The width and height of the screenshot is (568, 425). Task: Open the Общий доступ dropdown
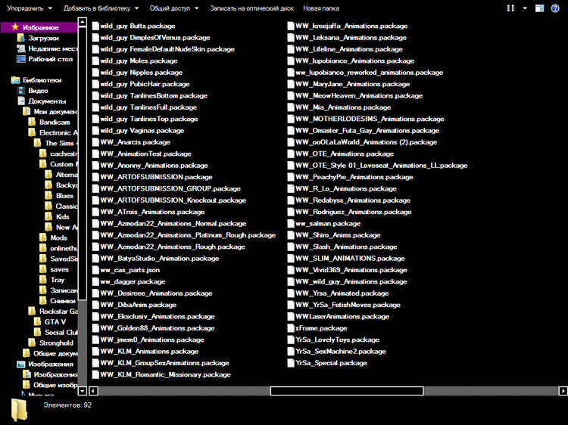coord(174,8)
